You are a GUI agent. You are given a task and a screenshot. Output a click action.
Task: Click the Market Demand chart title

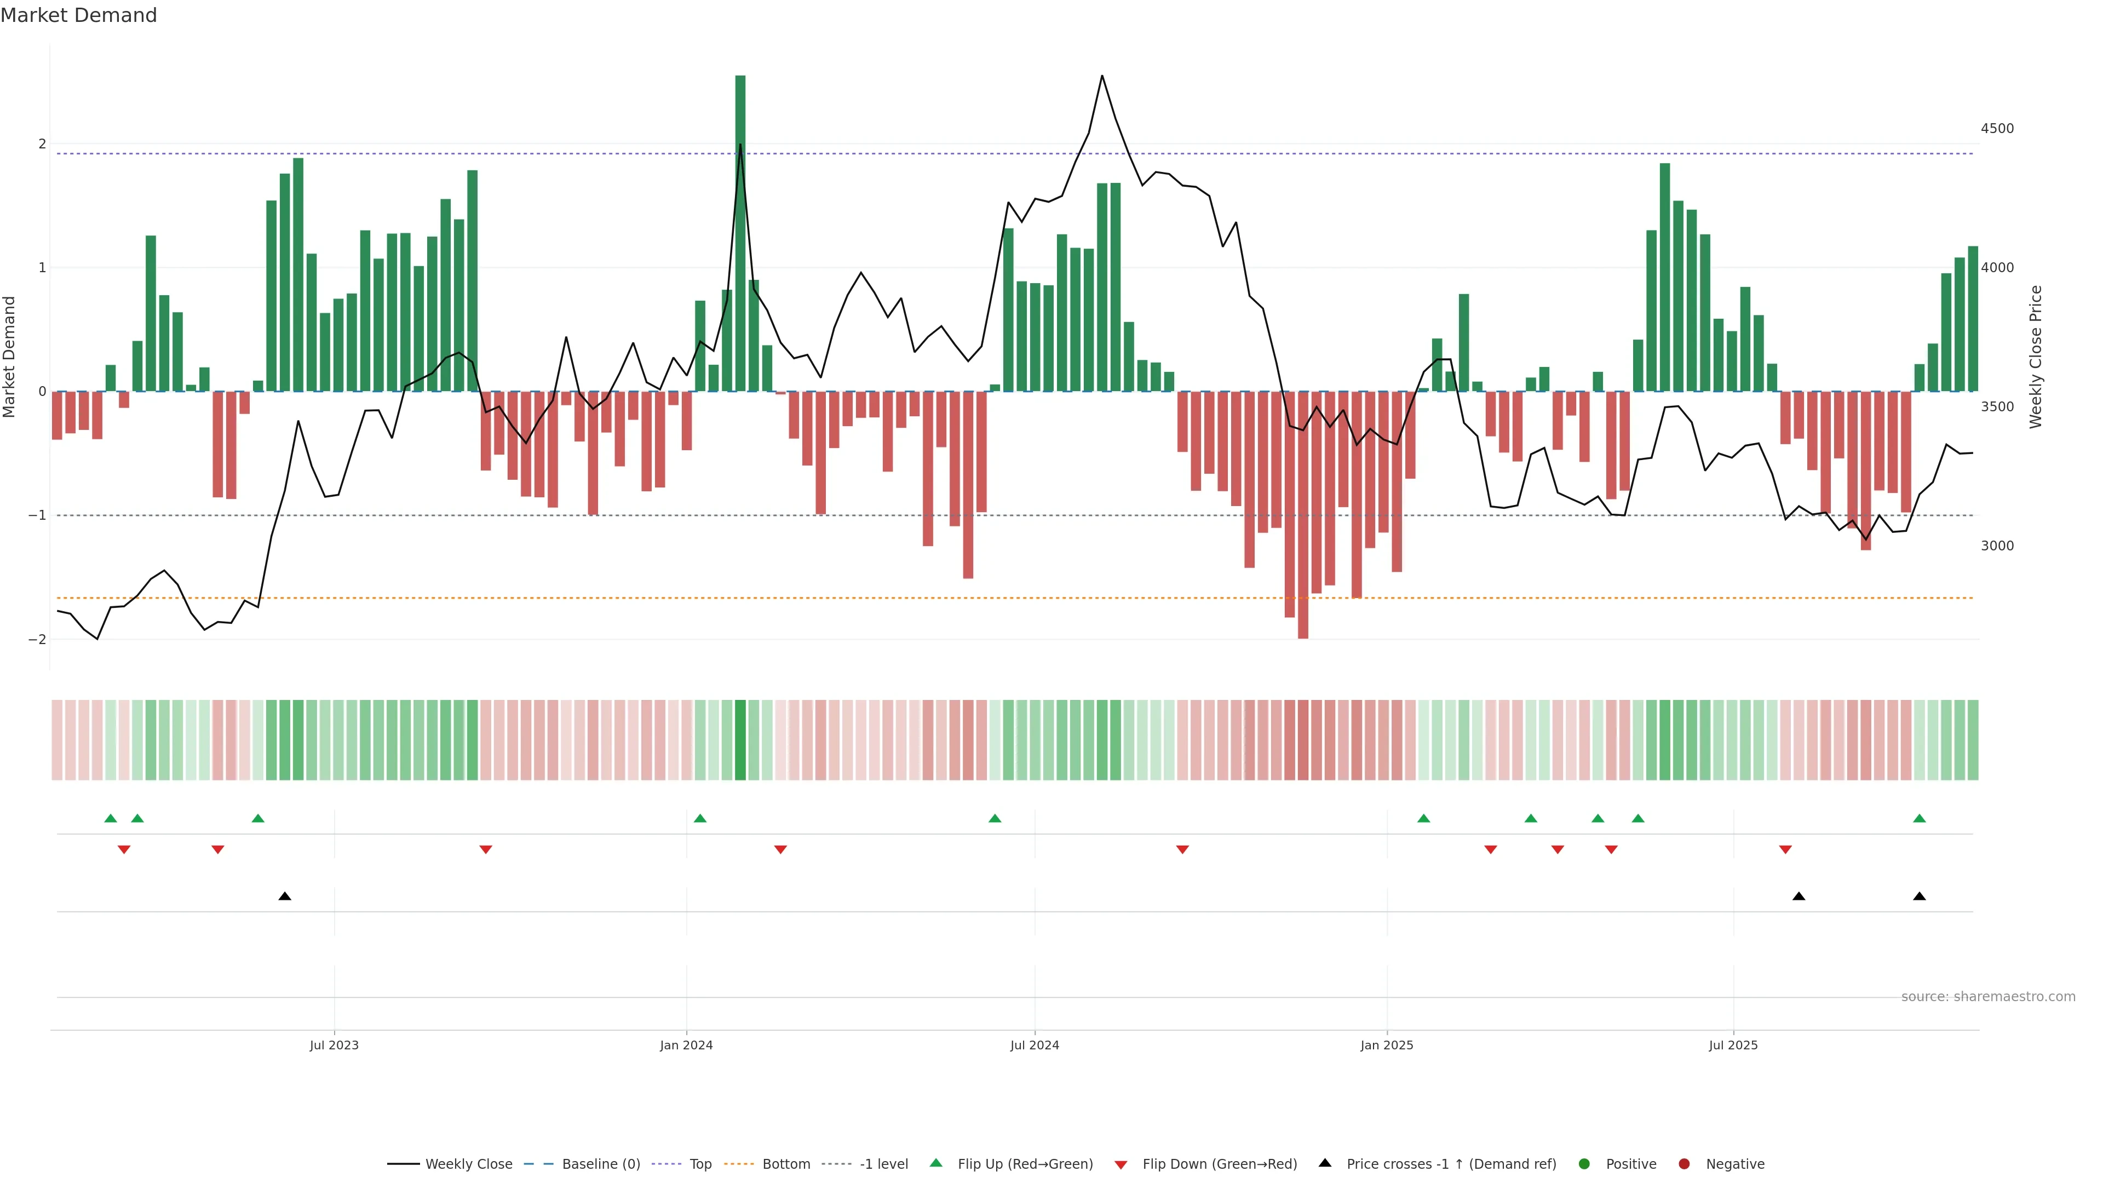tap(78, 15)
